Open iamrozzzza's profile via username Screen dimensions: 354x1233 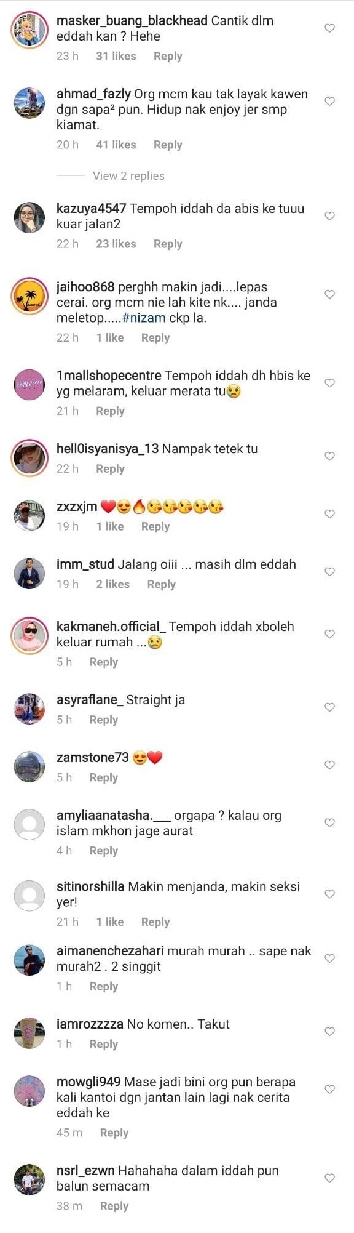[90, 1024]
